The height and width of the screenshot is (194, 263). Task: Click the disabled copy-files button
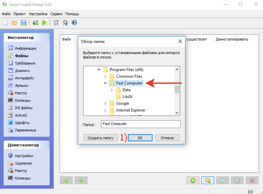pyautogui.click(x=223, y=180)
